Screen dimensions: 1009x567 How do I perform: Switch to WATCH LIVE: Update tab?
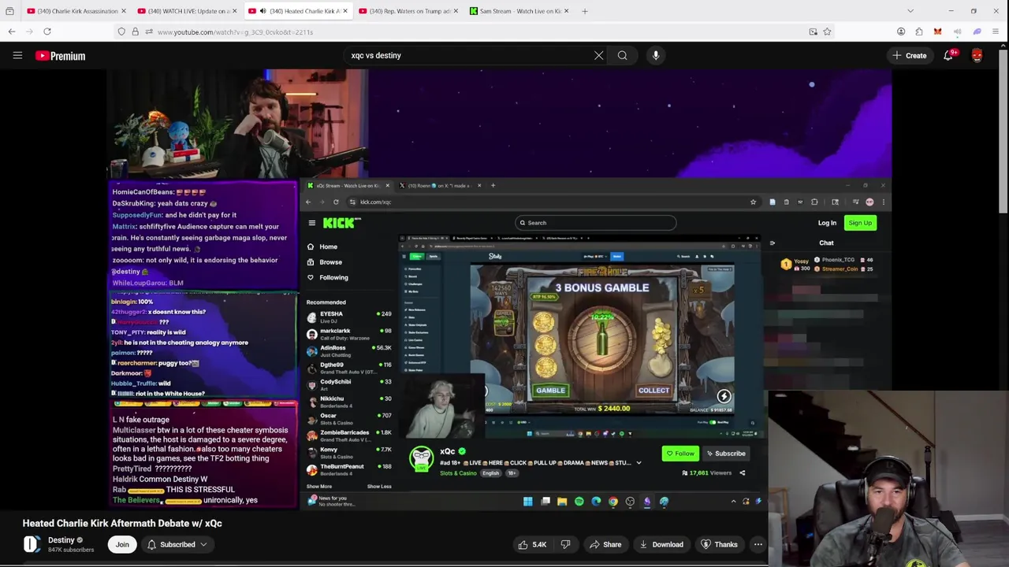(x=187, y=11)
